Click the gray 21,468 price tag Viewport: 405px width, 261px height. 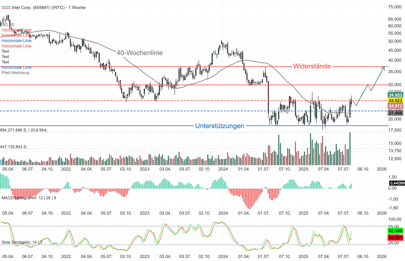pyautogui.click(x=395, y=113)
